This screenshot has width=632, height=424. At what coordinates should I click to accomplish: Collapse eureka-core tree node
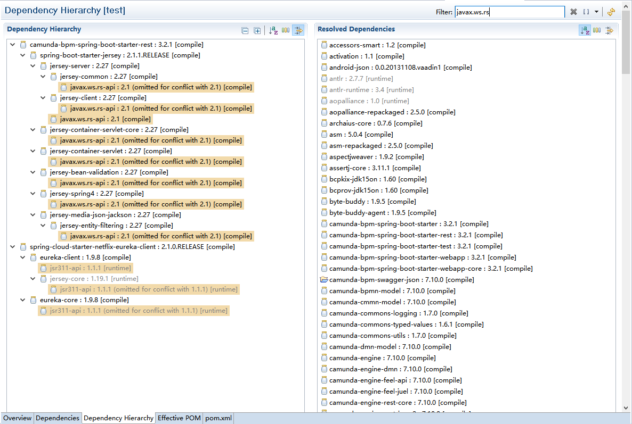point(22,300)
